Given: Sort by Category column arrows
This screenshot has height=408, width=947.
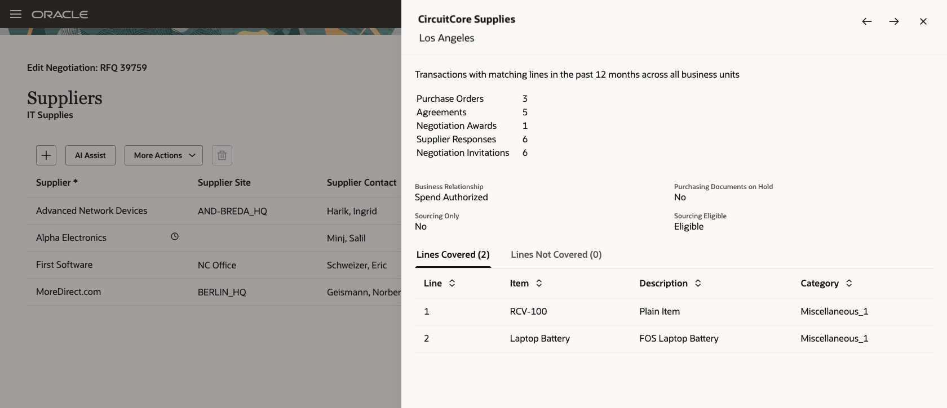Looking at the screenshot, I should pos(849,283).
